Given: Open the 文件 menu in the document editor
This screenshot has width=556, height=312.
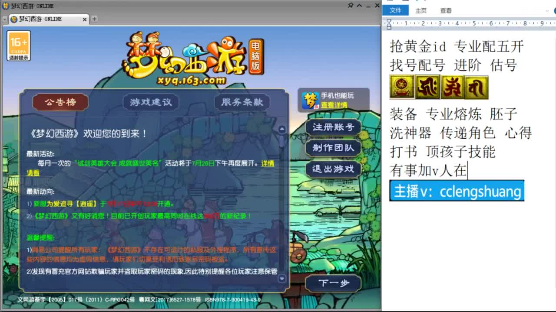Looking at the screenshot, I should pos(395,10).
